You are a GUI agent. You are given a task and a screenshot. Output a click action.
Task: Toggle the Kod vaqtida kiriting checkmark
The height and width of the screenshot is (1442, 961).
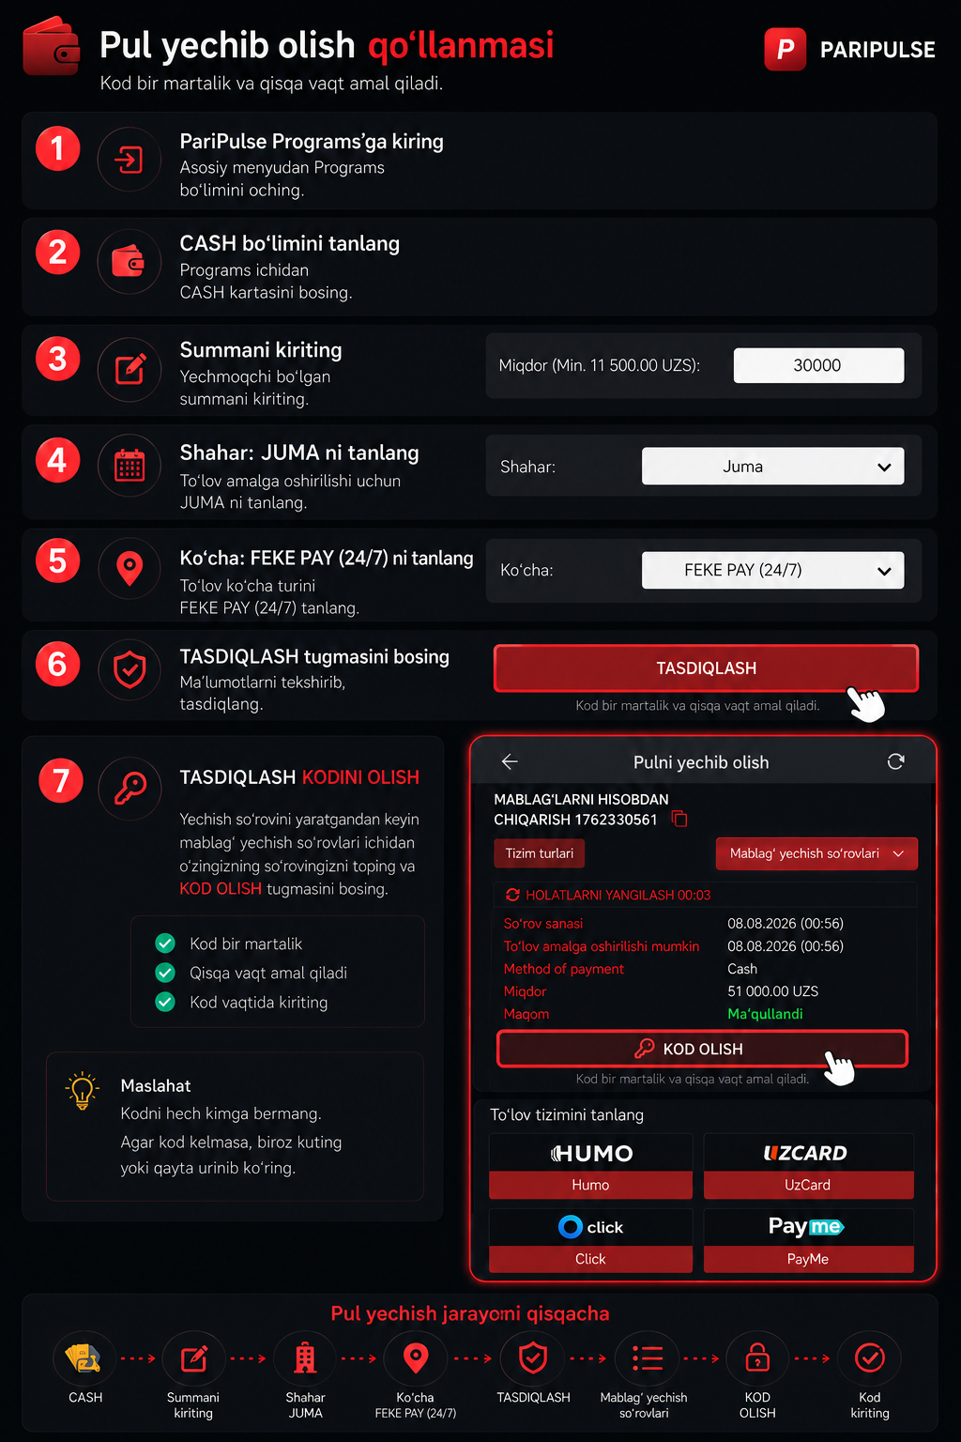point(165,1002)
